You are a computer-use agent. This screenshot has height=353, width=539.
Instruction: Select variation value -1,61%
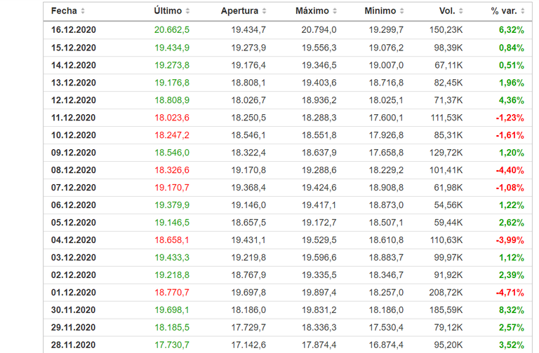510,135
